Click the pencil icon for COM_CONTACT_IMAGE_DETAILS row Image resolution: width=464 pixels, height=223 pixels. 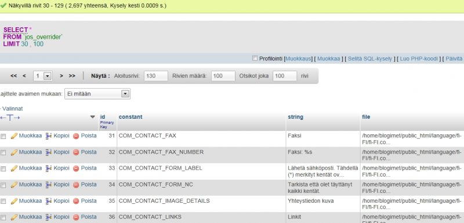14,201
